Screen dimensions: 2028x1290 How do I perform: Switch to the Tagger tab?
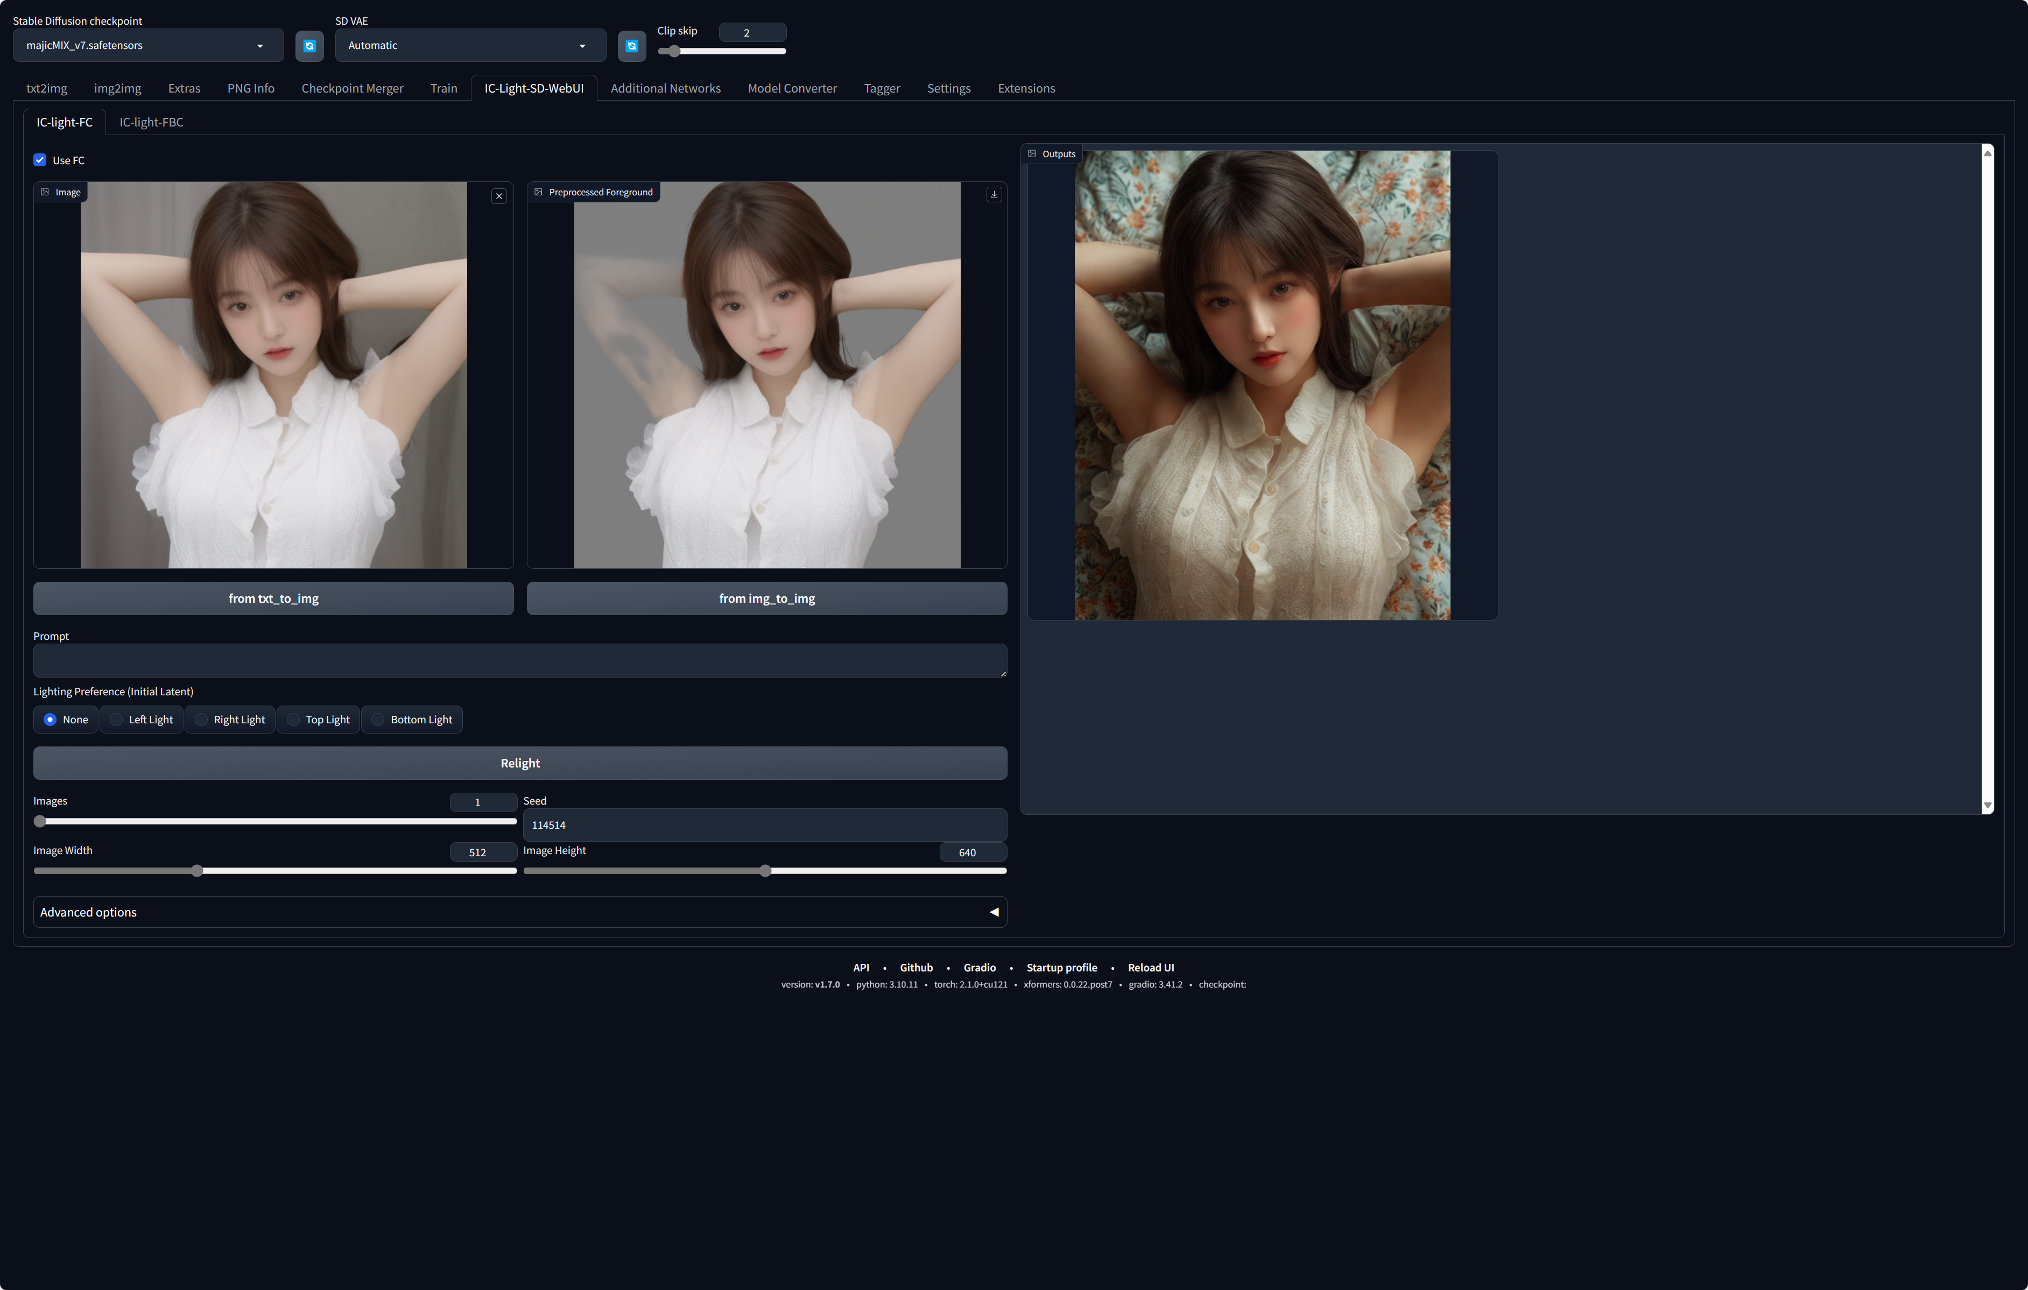coord(882,88)
